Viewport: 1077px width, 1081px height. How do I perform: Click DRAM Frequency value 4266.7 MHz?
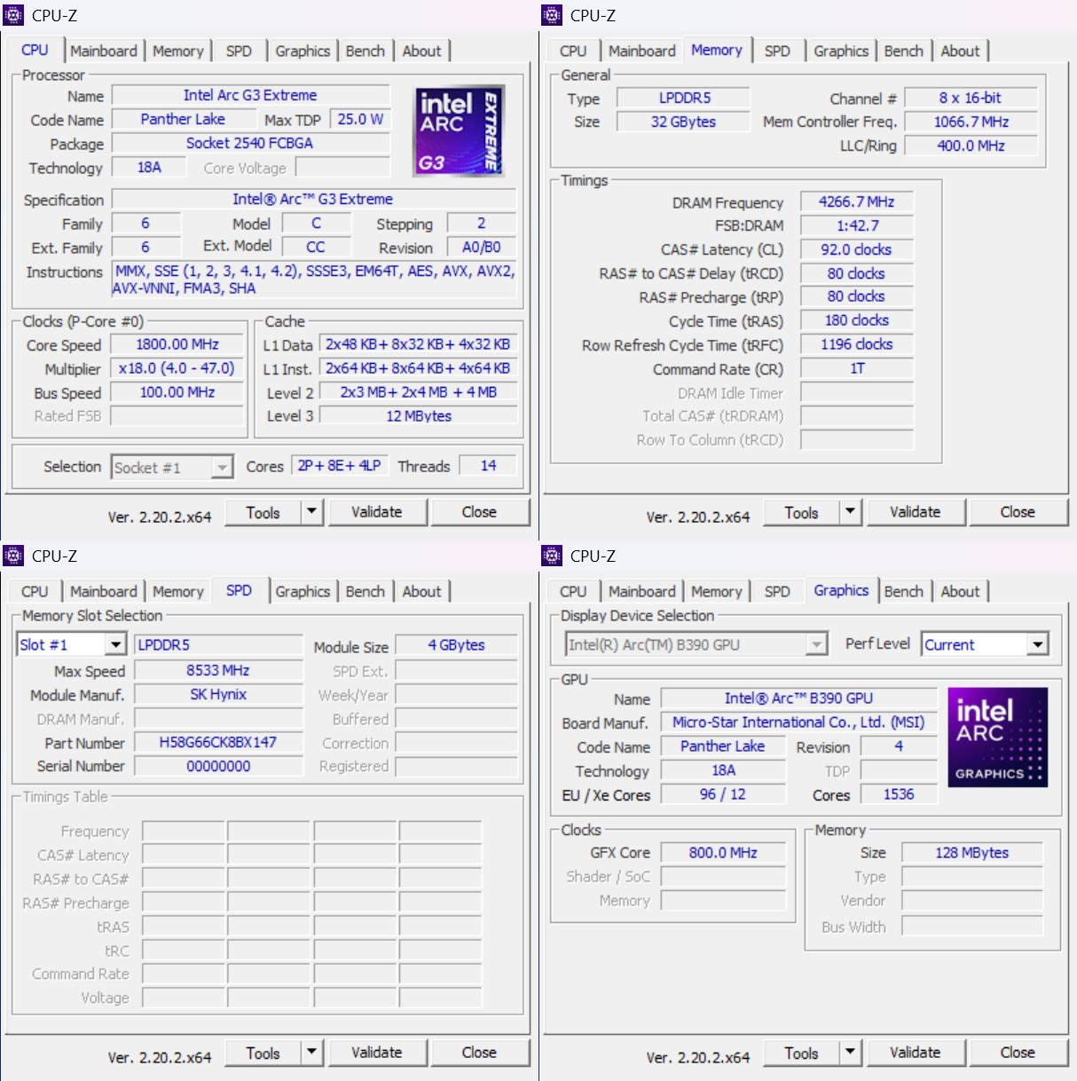(x=857, y=201)
